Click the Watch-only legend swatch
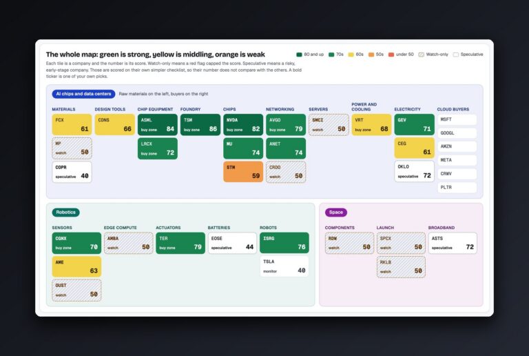529x356 pixels. [x=421, y=55]
